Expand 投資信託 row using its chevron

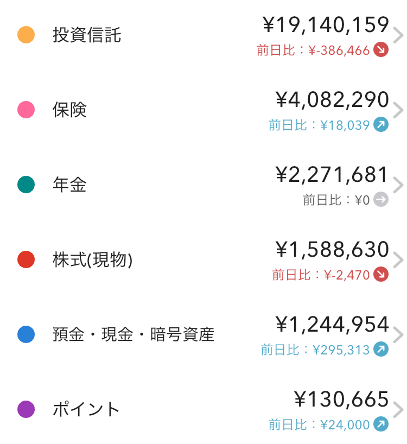(398, 36)
